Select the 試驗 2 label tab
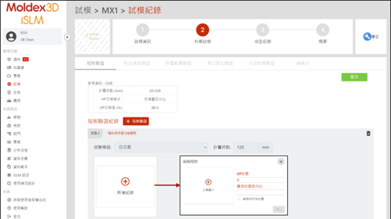The height and width of the screenshot is (219, 391). point(95,133)
